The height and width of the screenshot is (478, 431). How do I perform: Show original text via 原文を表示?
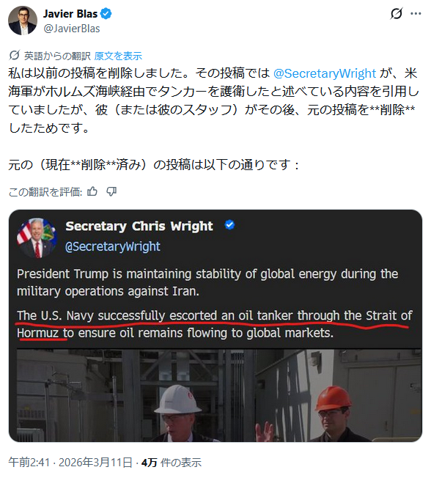(118, 56)
